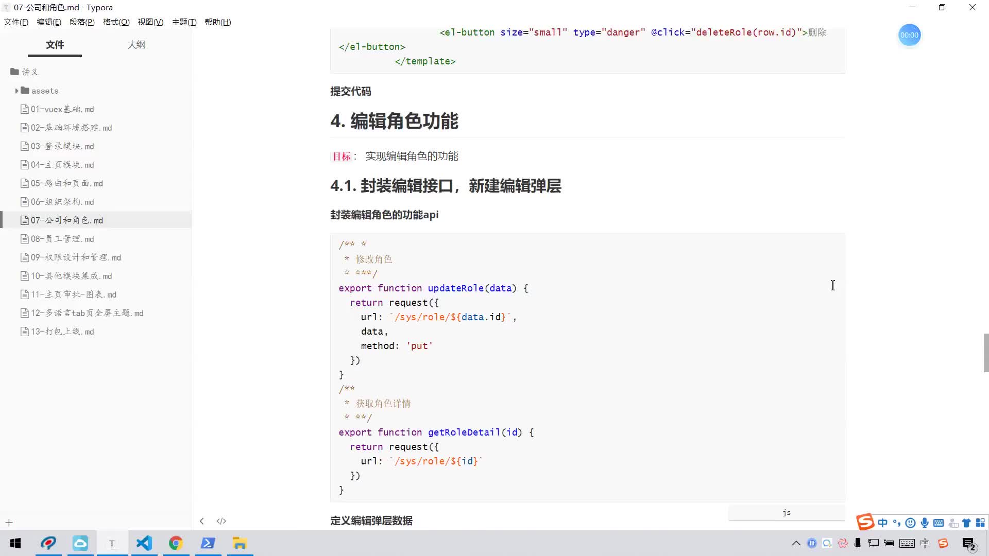Open Visual Studio Code from taskbar
This screenshot has height=556, width=989.
pyautogui.click(x=144, y=543)
